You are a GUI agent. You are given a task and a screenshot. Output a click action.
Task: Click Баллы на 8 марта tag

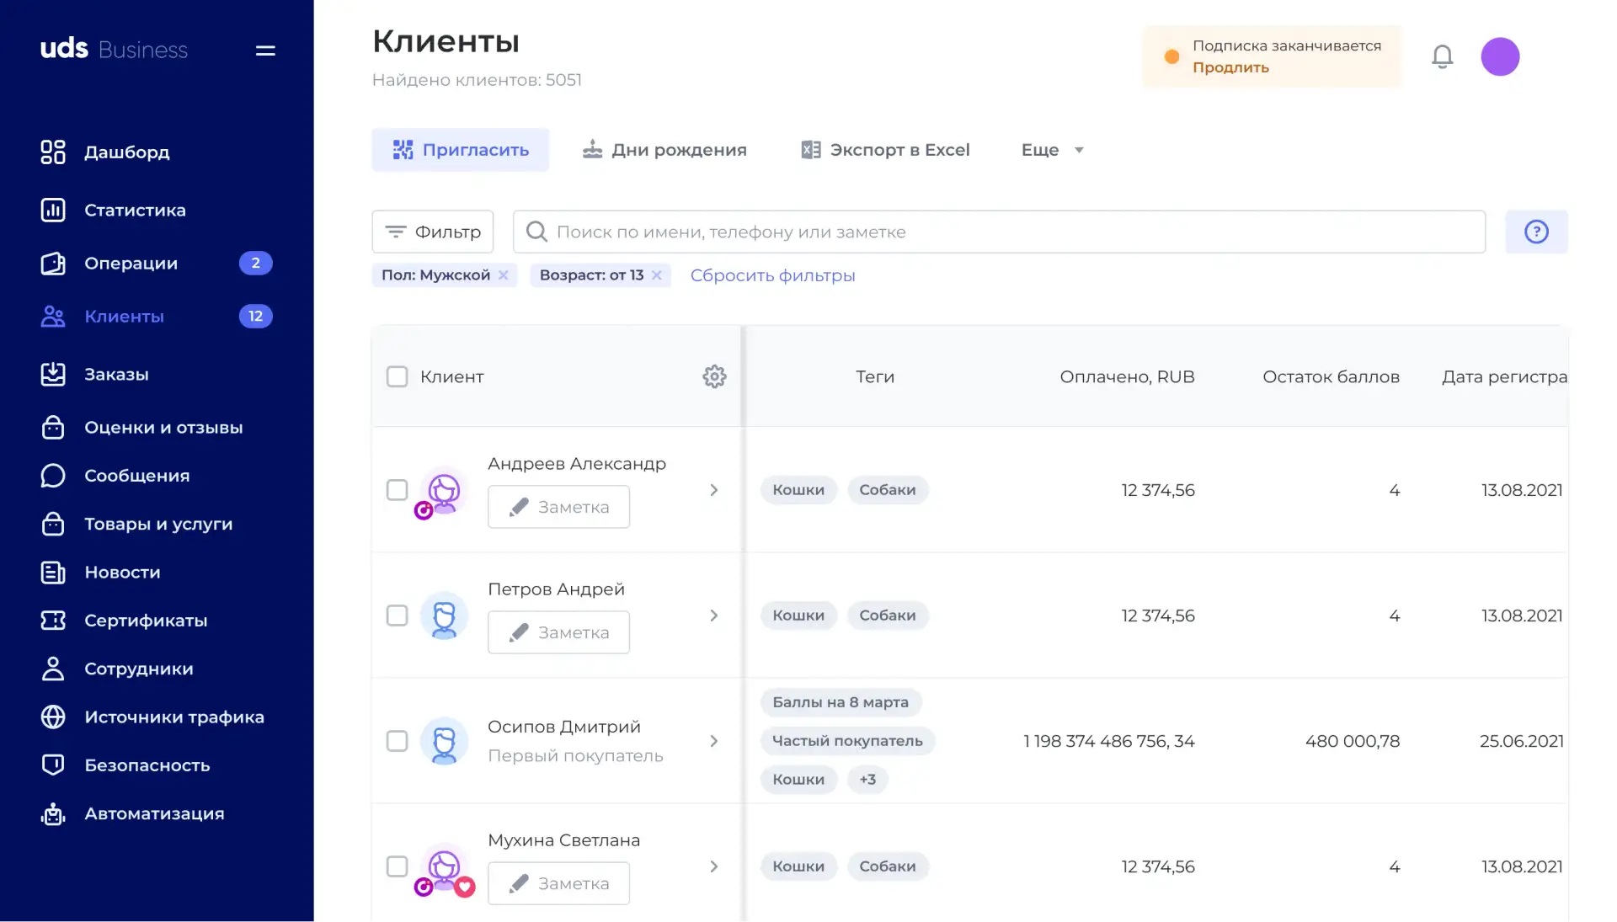pyautogui.click(x=841, y=702)
